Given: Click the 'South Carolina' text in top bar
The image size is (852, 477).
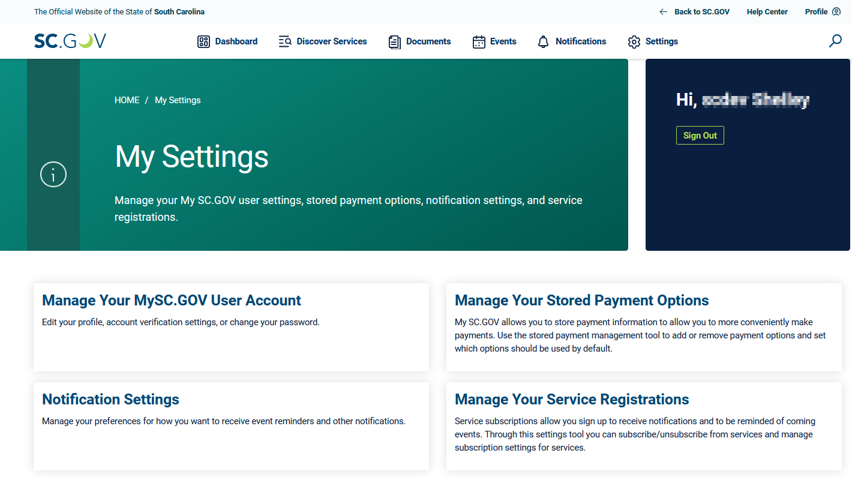Looking at the screenshot, I should [179, 11].
